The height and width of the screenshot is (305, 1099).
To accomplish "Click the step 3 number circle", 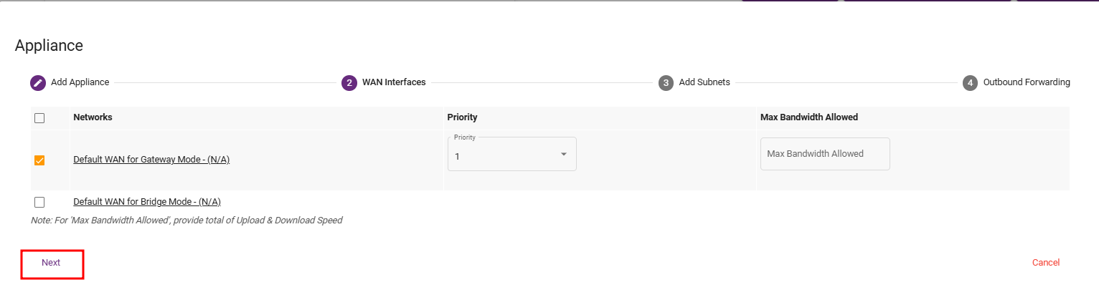I will point(666,82).
